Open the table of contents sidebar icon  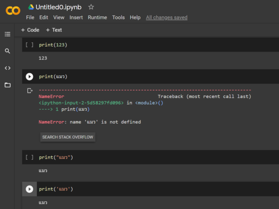[7, 34]
